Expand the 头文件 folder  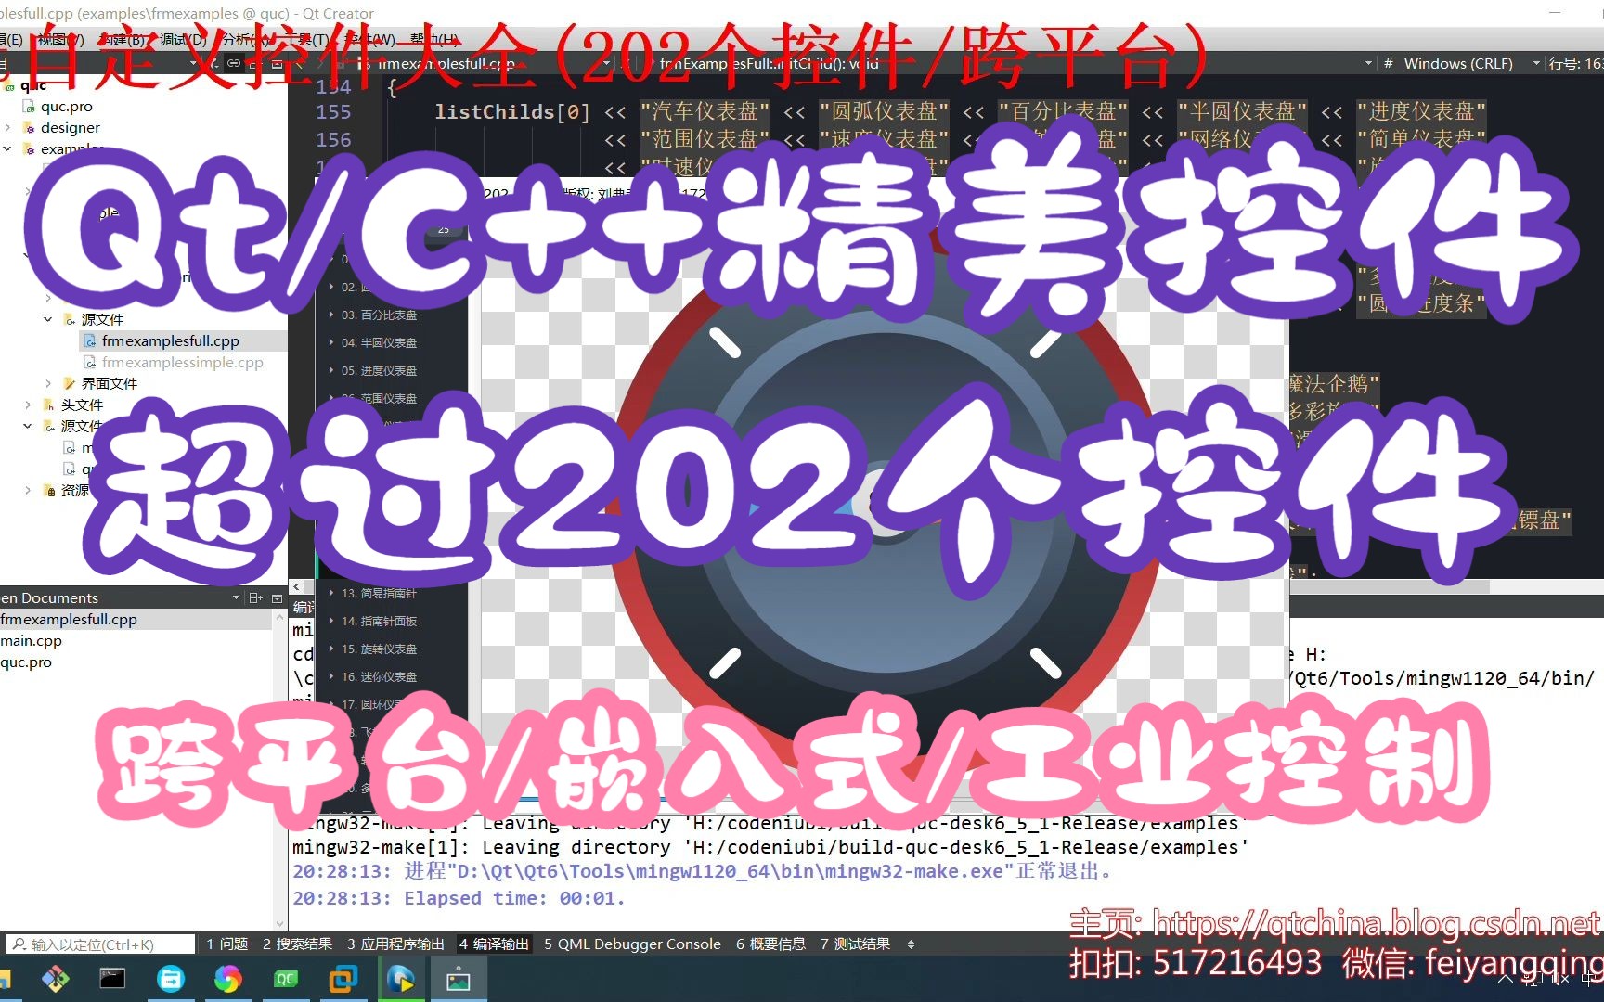click(x=28, y=405)
